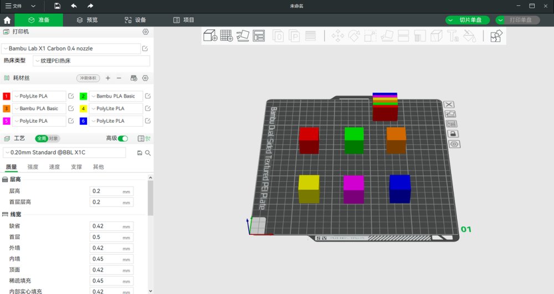Screen dimensions: 554x294
Task: Click the add filament plus icon
Action: coord(108,78)
